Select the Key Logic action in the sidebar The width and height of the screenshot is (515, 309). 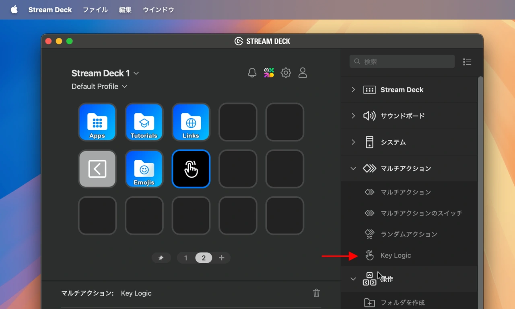396,255
